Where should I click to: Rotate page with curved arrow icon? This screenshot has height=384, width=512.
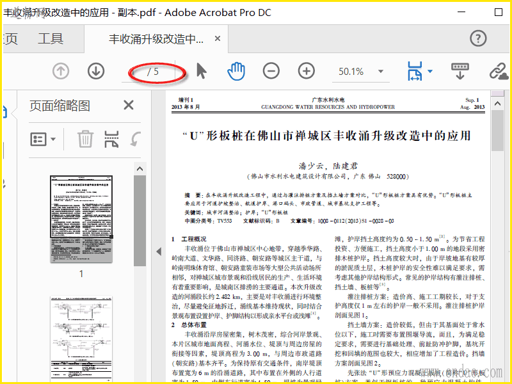pos(136,139)
